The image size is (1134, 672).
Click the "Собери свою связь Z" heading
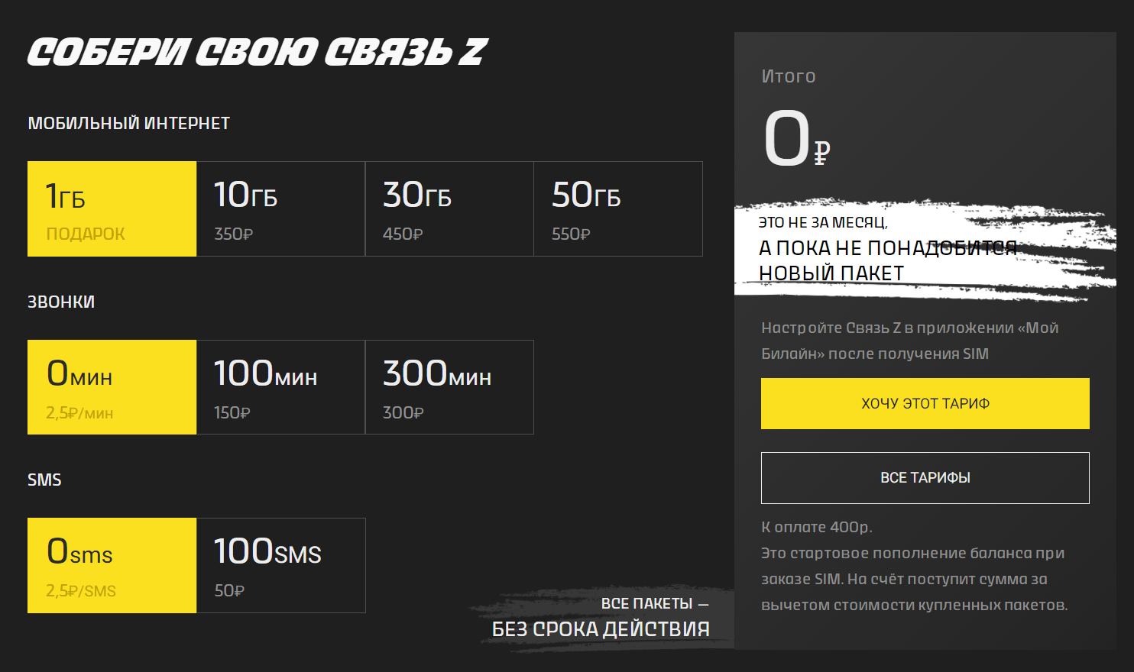(257, 52)
